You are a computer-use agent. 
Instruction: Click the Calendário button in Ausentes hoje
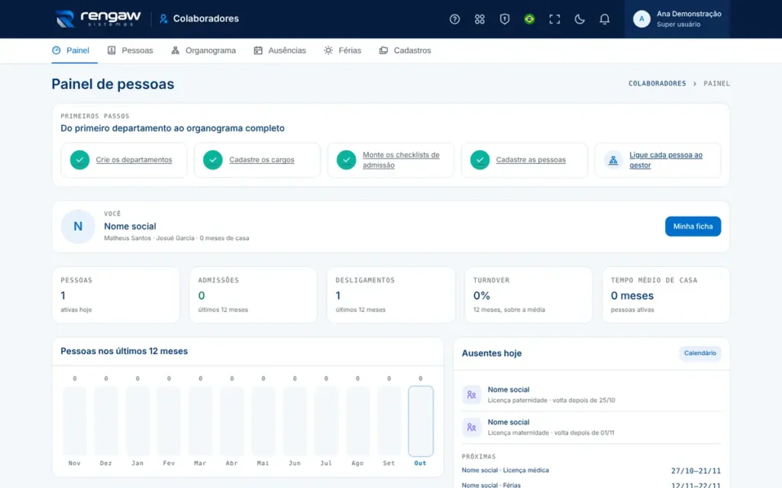700,353
